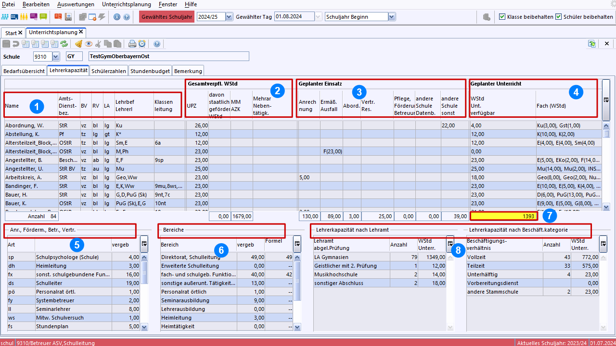The width and height of the screenshot is (616, 346).
Task: Click the copy icon next to scissors
Action: click(x=108, y=44)
